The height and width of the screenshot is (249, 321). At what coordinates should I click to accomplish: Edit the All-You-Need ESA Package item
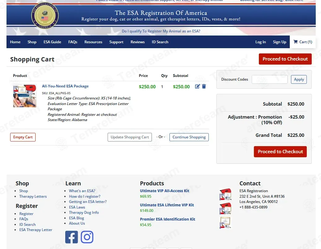pos(197,87)
